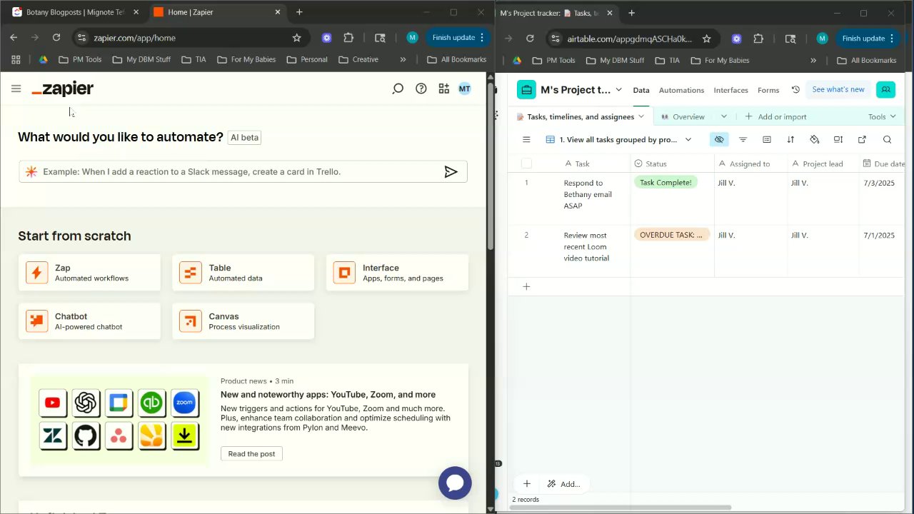The height and width of the screenshot is (514, 914).
Task: Click the Zapier address bar URL
Action: (134, 38)
